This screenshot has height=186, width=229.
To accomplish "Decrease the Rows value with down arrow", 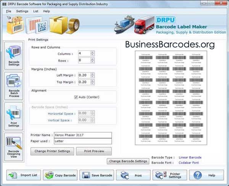I will pos(92,62).
